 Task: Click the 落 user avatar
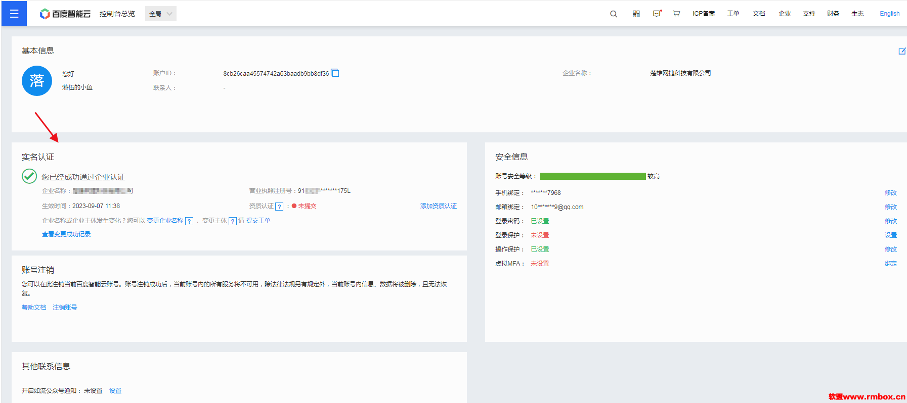37,81
